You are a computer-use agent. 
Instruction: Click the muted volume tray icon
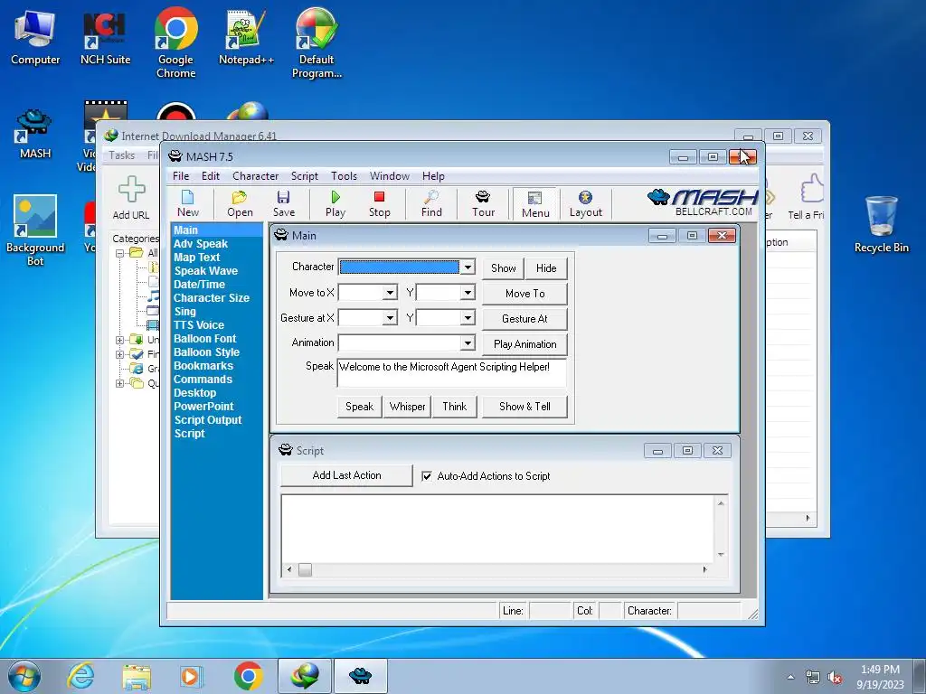835,677
